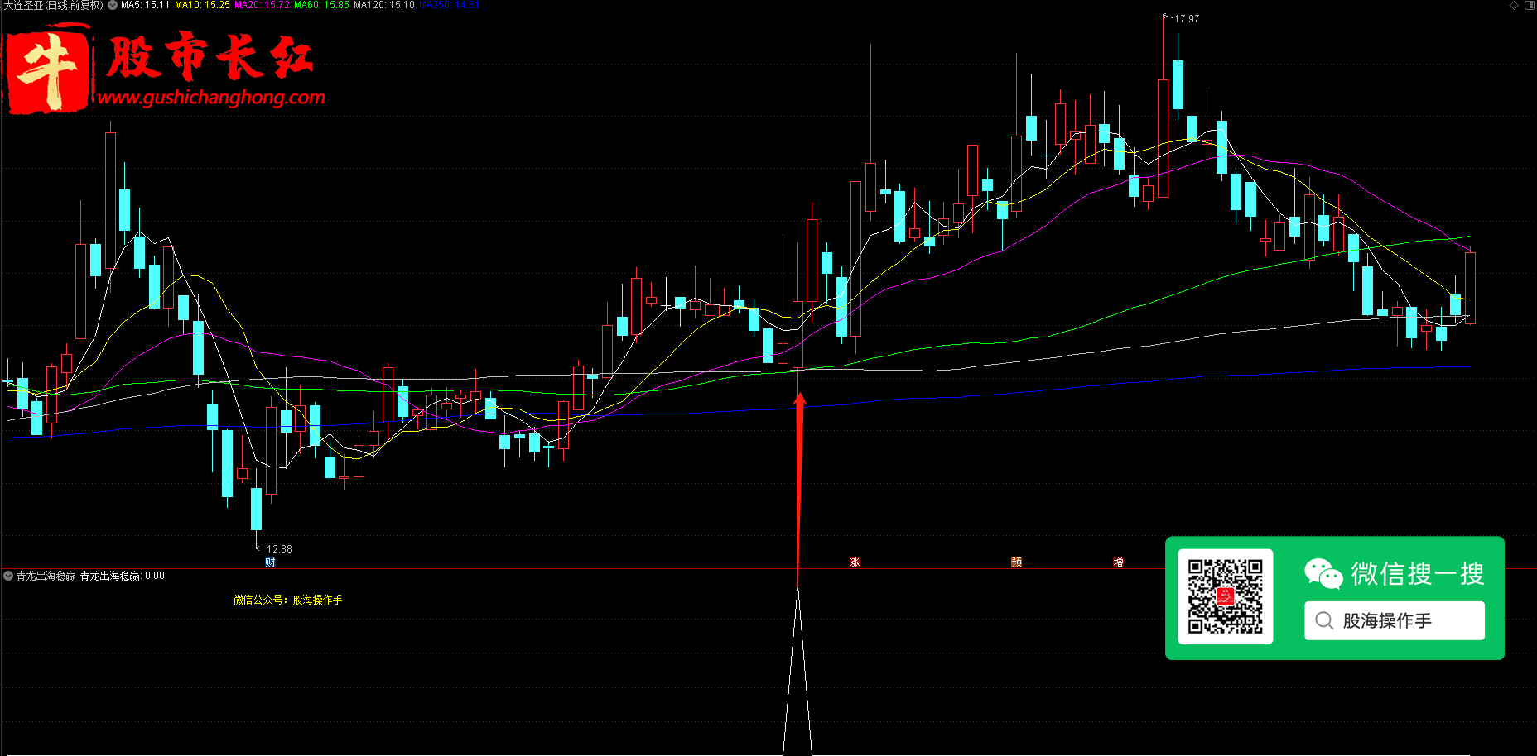1537x756 pixels.
Task: Click the 12.88 low price label
Action: tap(279, 549)
